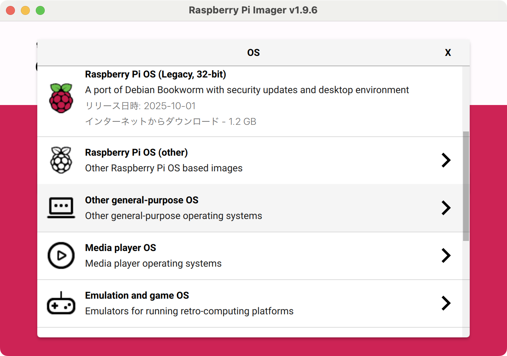The width and height of the screenshot is (507, 356).
Task: Select Raspberry Pi OS (Legacy, 32-bit) title
Action: click(155, 74)
